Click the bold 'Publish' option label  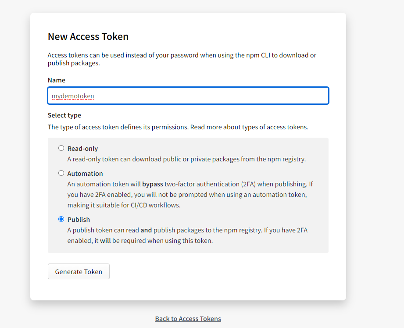pyautogui.click(x=79, y=220)
